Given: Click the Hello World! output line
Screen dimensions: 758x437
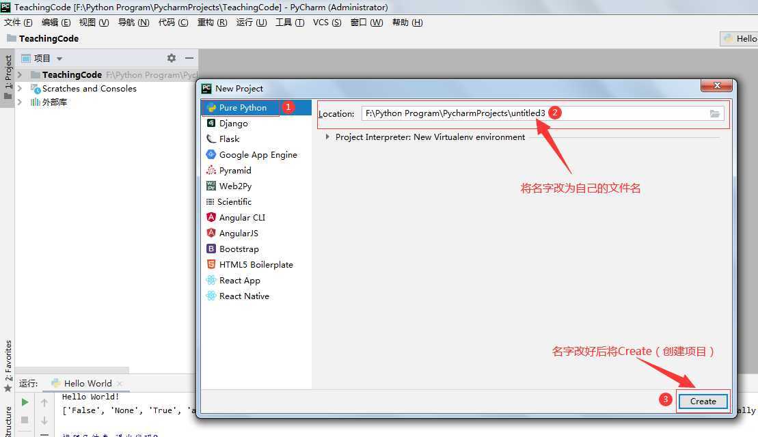Looking at the screenshot, I should (90, 397).
